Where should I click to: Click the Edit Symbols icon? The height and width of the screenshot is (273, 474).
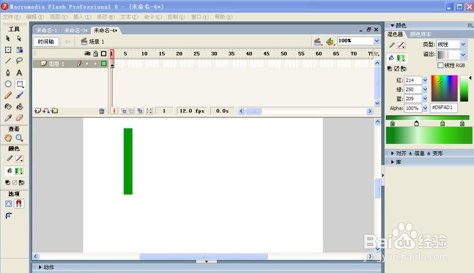click(x=330, y=42)
